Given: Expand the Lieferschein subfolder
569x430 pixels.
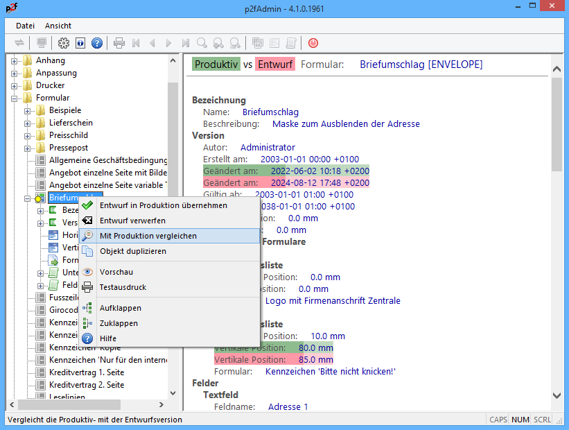Looking at the screenshot, I should [x=28, y=123].
